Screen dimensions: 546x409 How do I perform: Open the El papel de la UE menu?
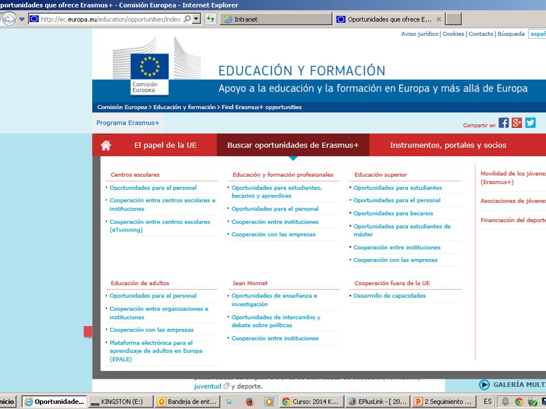[166, 145]
